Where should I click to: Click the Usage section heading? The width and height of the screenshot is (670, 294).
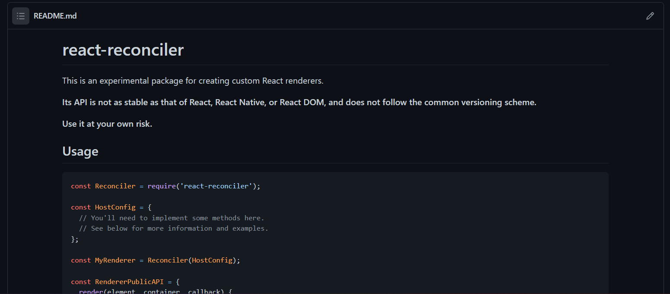pyautogui.click(x=80, y=151)
